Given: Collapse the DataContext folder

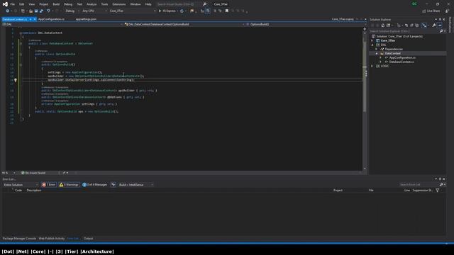Looking at the screenshot, I should [x=377, y=54].
